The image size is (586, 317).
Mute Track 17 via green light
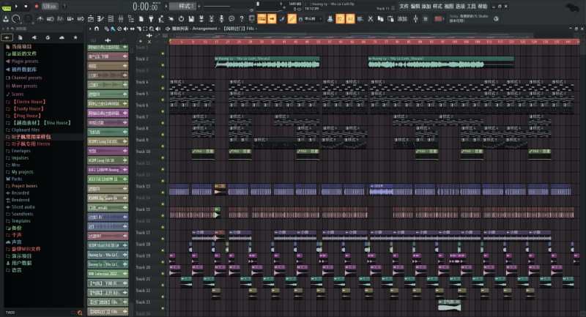(x=163, y=239)
